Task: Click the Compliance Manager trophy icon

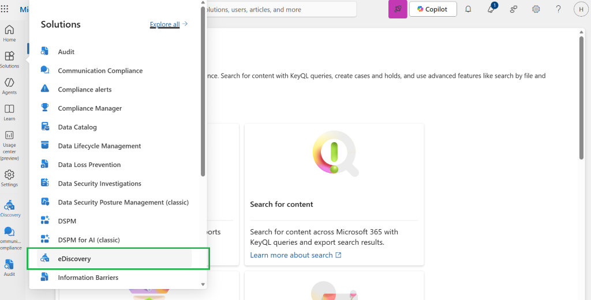Action: pos(45,108)
